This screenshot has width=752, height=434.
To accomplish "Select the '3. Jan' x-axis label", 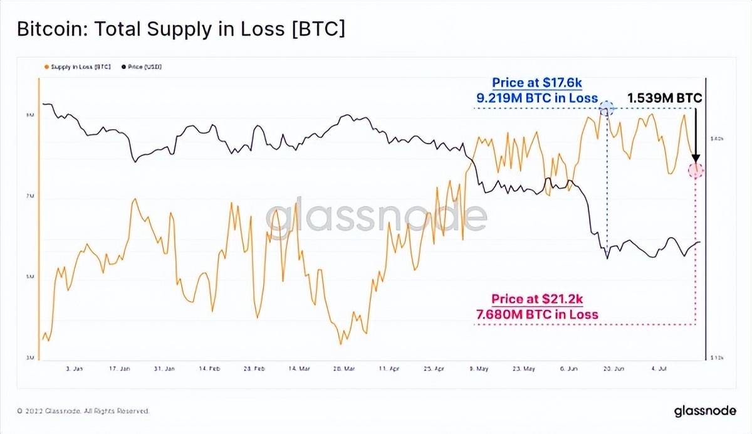I will pos(74,369).
